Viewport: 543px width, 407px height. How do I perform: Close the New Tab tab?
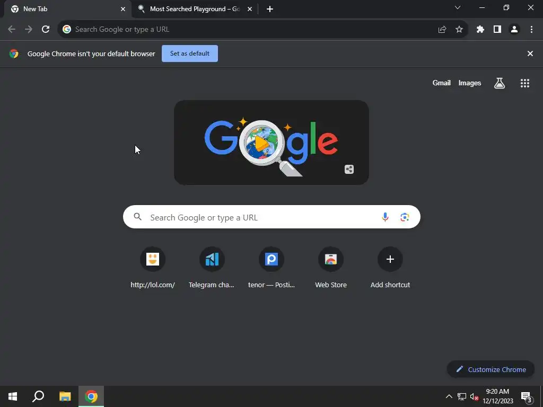coord(123,9)
